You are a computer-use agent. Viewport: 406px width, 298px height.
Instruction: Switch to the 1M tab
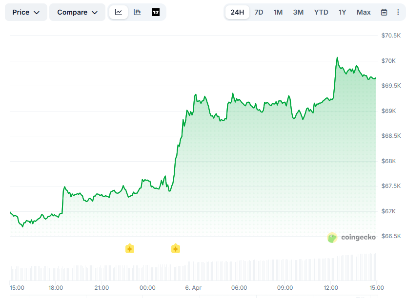278,12
